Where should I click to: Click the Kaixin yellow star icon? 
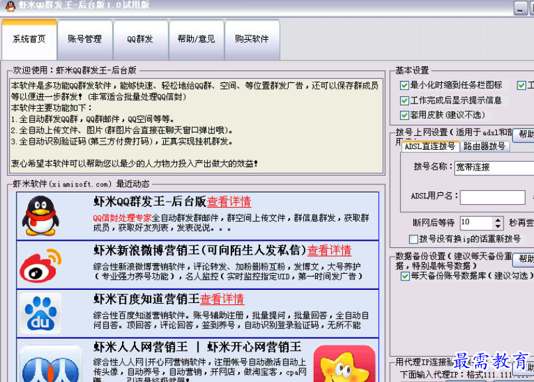344,363
